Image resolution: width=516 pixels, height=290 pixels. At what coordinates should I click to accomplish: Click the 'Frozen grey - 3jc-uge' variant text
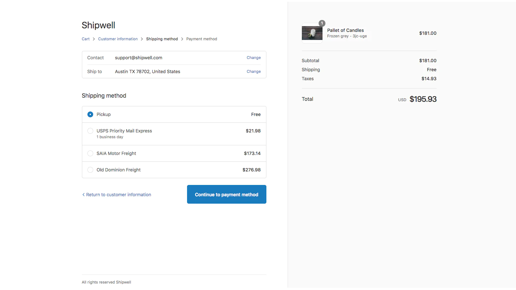[347, 36]
